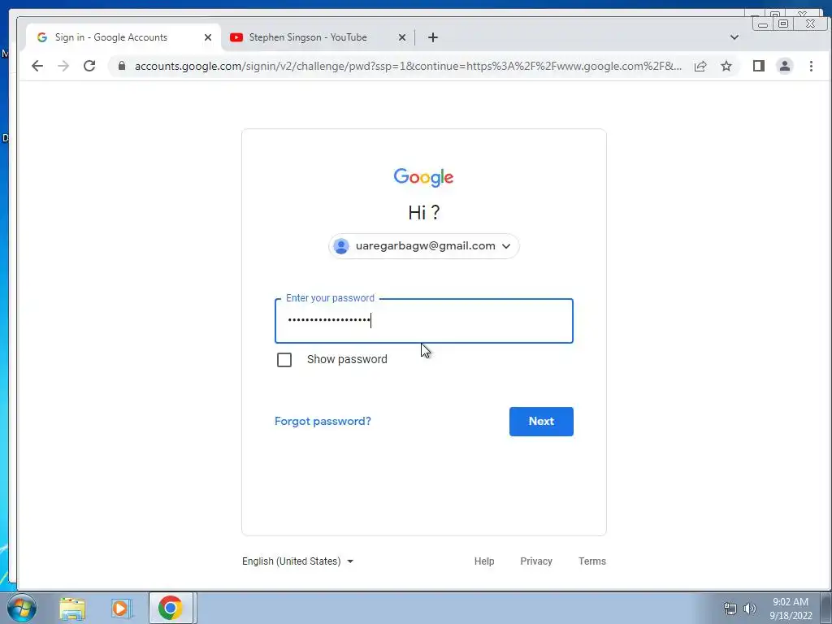Close the Sign in - Google Accounts tab
The width and height of the screenshot is (832, 624).
click(x=208, y=37)
